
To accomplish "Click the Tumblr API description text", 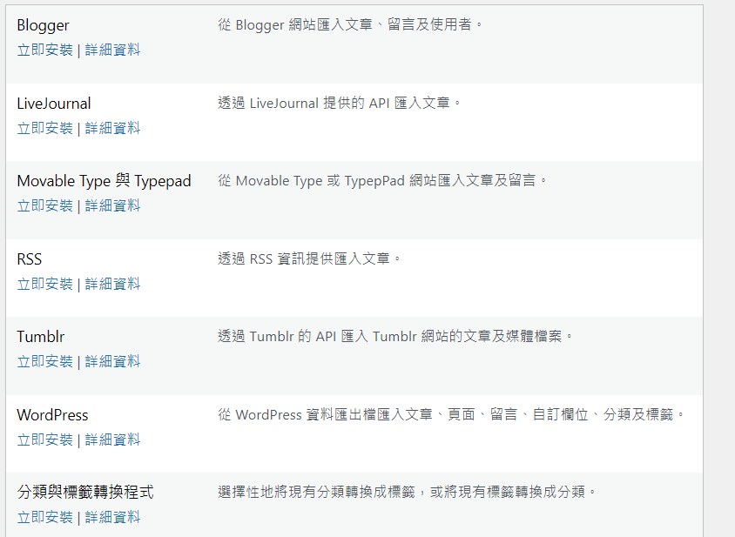I will click(x=395, y=337).
